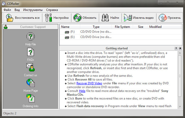
Task: Click the Настройка wrench and screwdriver icon
Action: coord(48,18)
